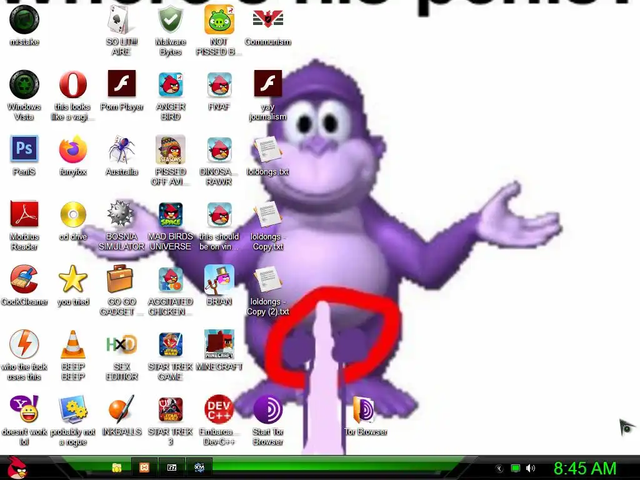
Task: Open the 'mistake' desktop icon
Action: pos(24,19)
